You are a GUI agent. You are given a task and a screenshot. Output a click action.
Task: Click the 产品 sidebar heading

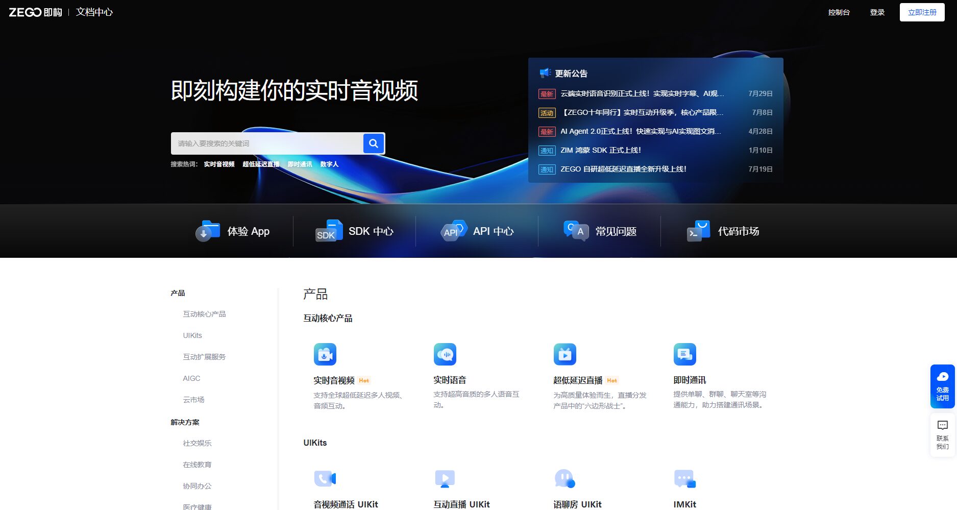[x=178, y=293]
